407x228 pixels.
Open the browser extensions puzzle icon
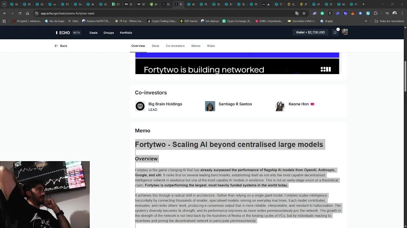pyautogui.click(x=376, y=13)
